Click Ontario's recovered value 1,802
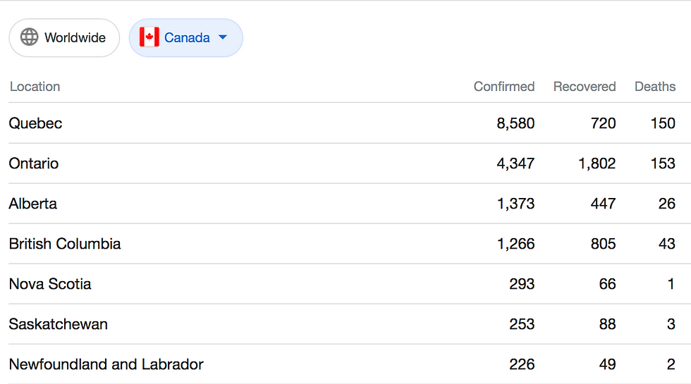The width and height of the screenshot is (691, 384). (x=597, y=163)
